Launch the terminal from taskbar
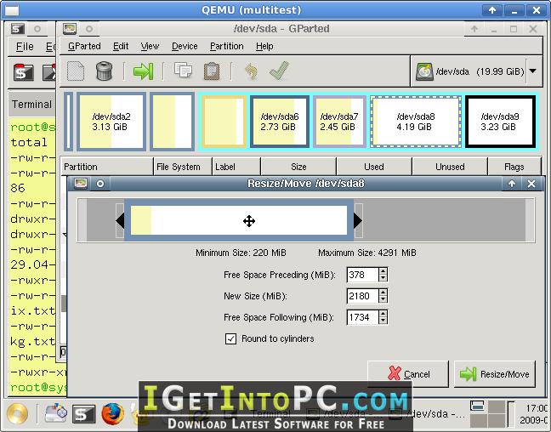 (x=84, y=414)
